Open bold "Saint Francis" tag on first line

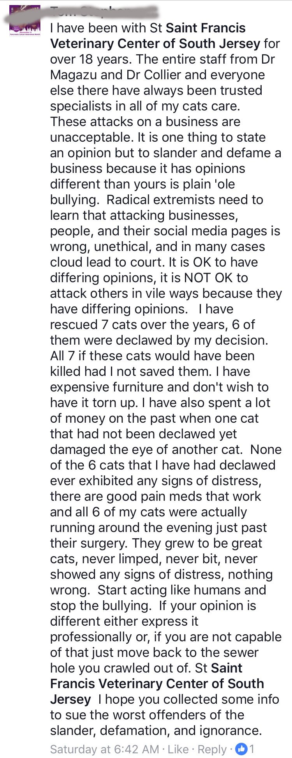[x=206, y=28]
